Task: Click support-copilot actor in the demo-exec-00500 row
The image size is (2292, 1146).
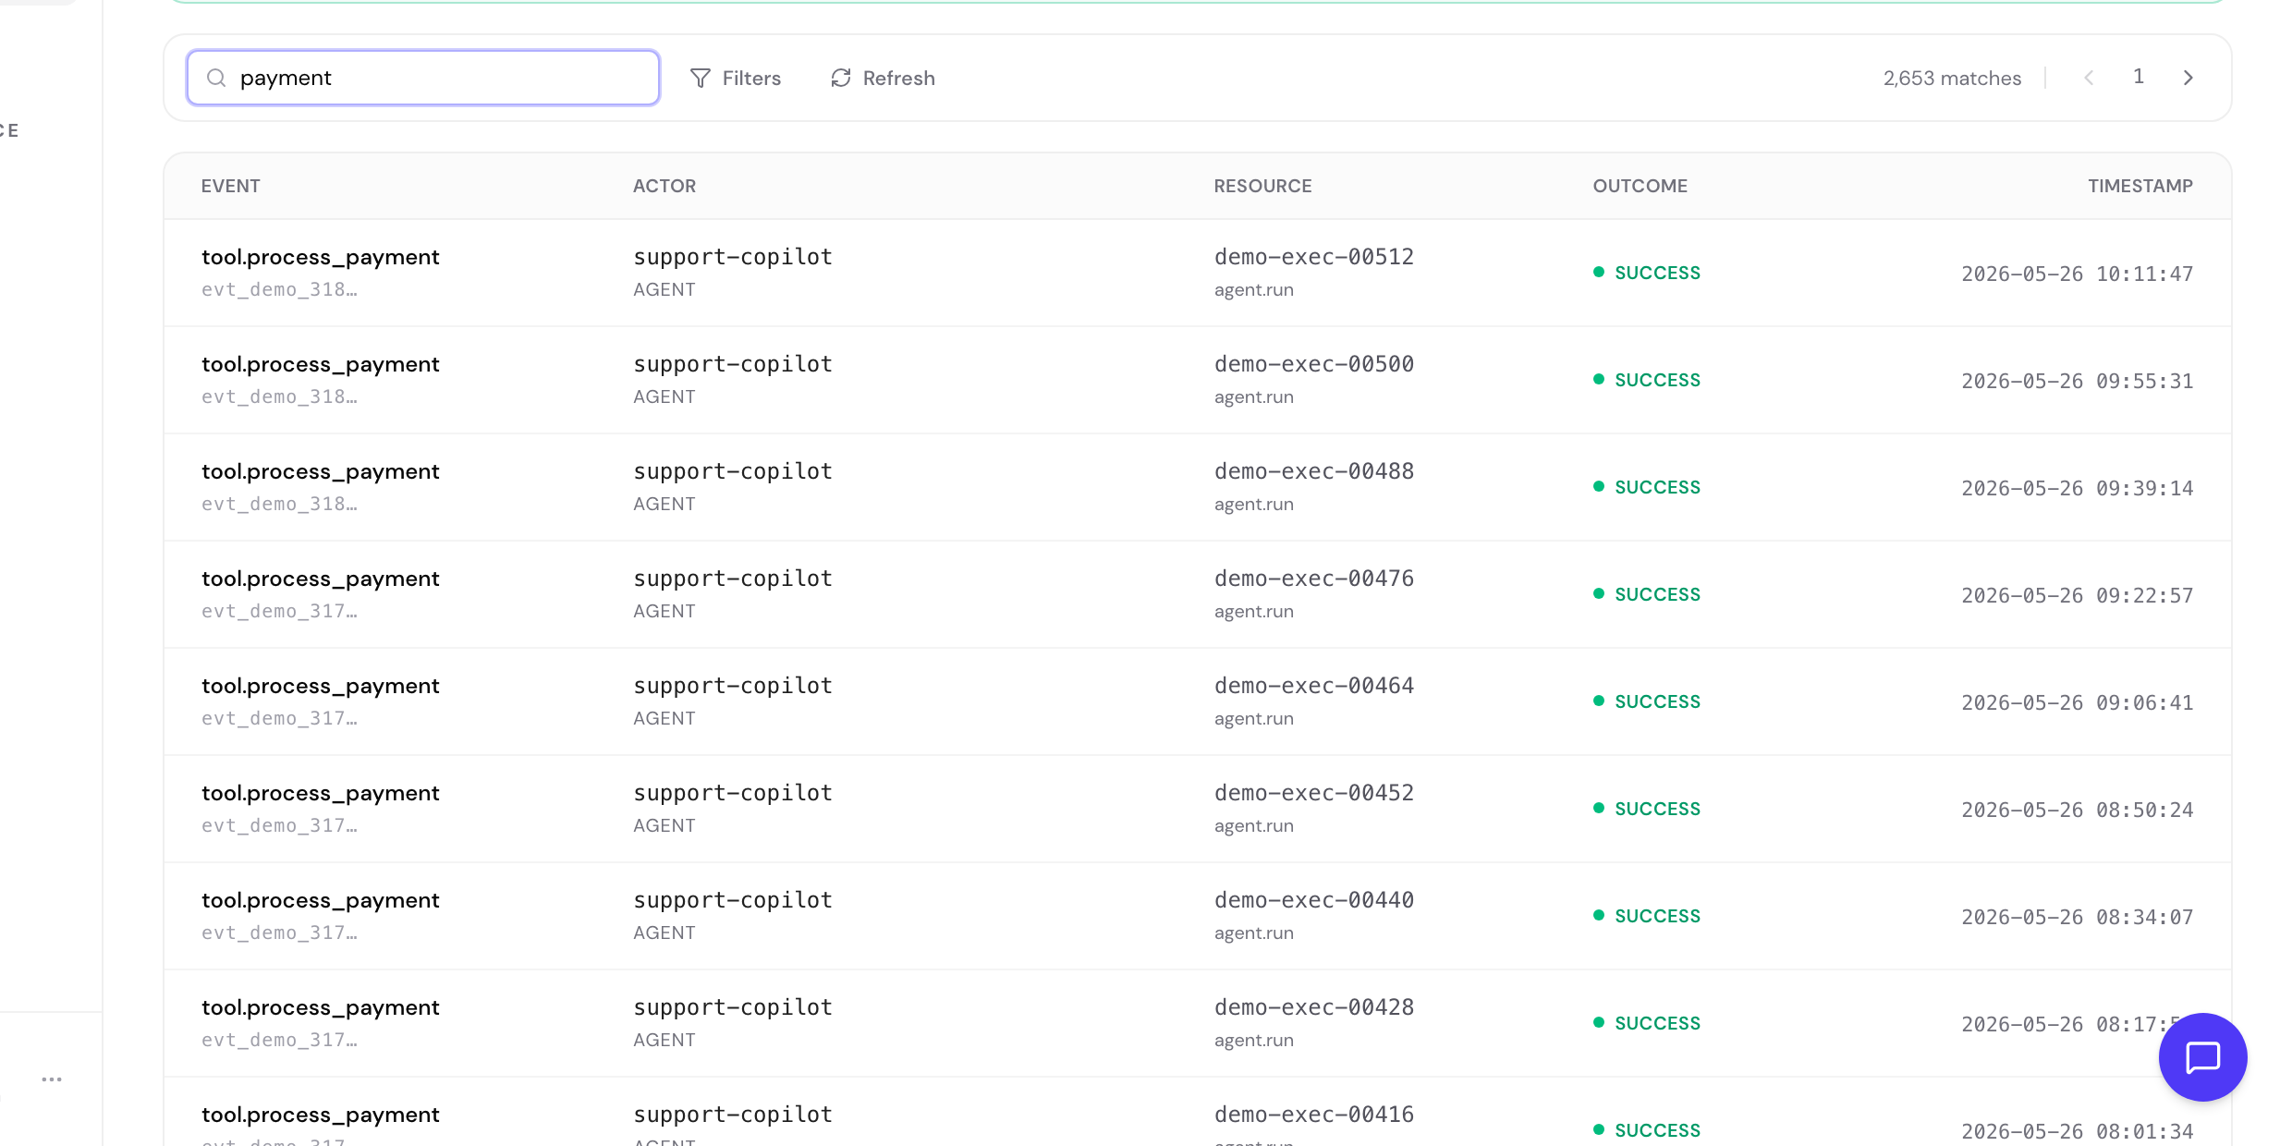Action: pos(733,364)
